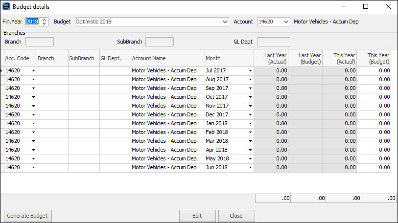Expand Month dropdown for Jun 2018 row

[x=250, y=168]
